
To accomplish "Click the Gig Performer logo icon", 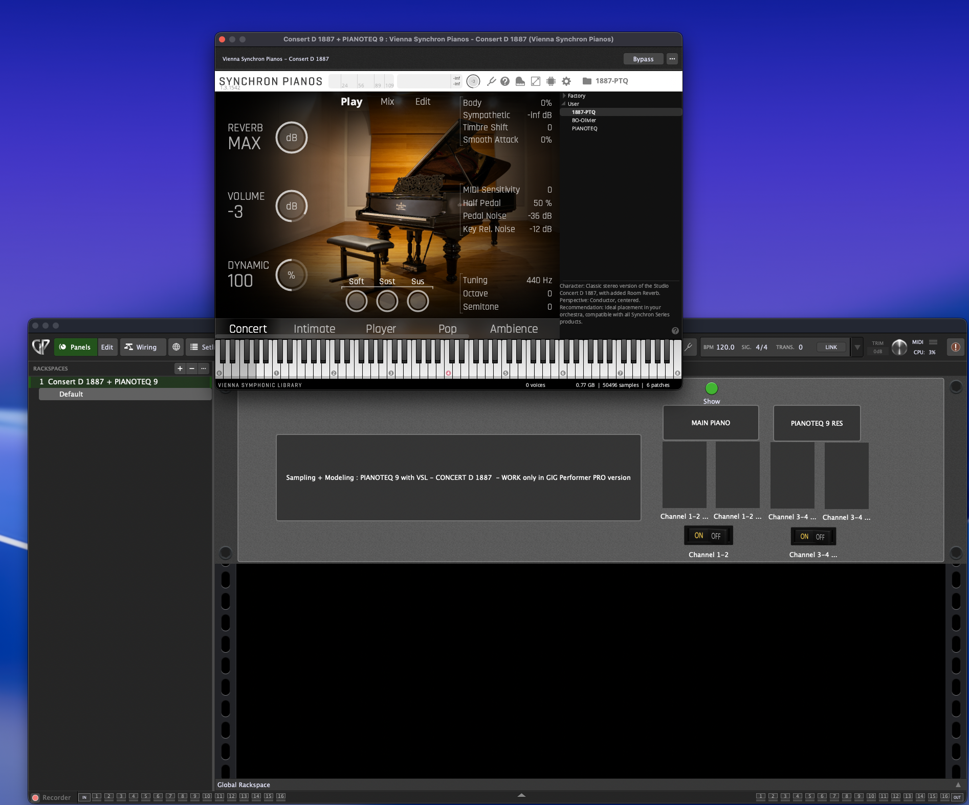I will 41,347.
